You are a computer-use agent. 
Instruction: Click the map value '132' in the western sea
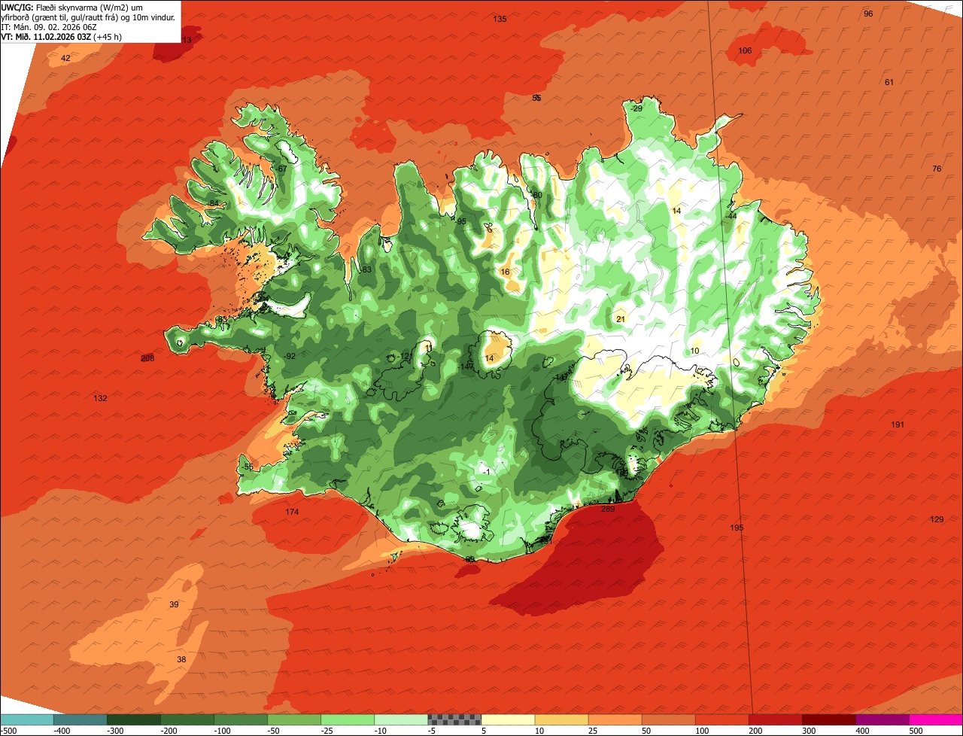(x=100, y=398)
